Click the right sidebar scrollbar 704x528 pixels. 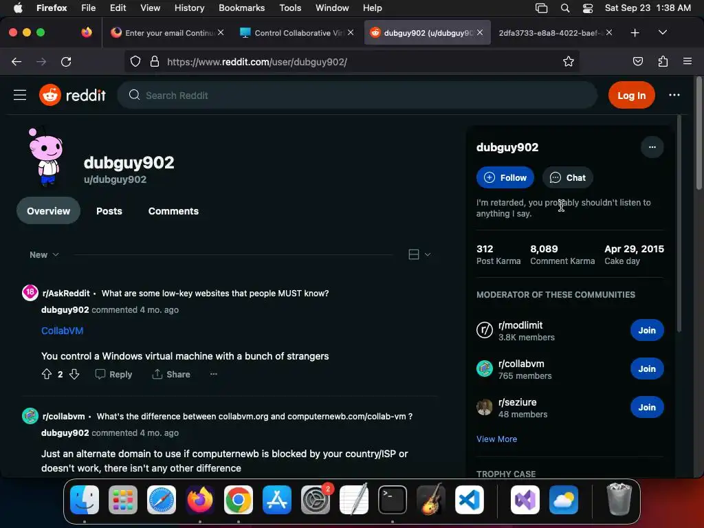coord(679,225)
